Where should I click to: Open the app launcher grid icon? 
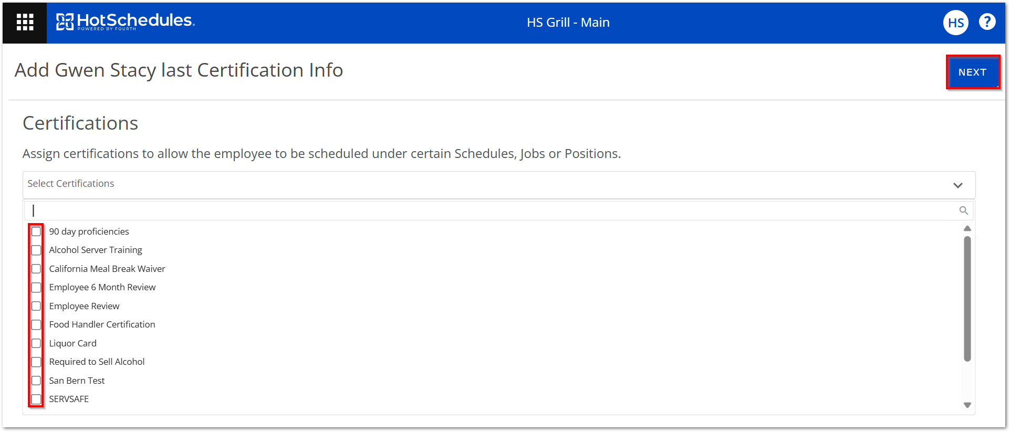25,23
